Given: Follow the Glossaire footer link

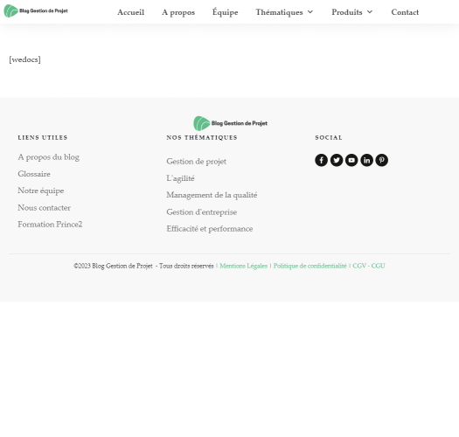Looking at the screenshot, I should (34, 174).
